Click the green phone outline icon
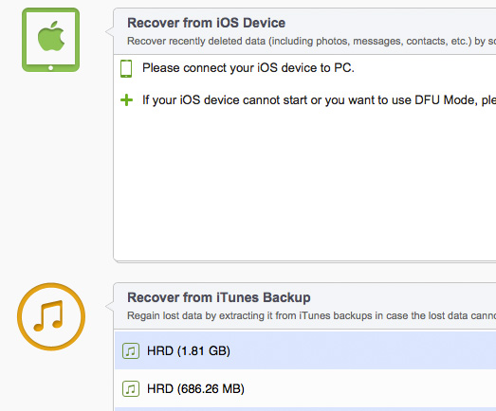 click(126, 68)
